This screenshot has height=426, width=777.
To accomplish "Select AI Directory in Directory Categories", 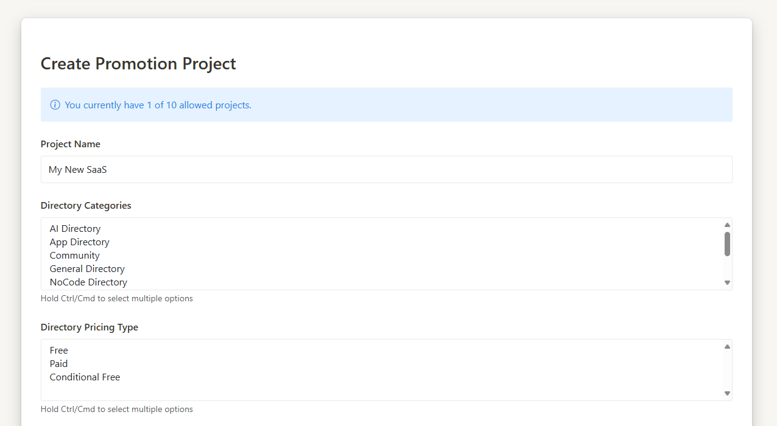I will click(382, 229).
